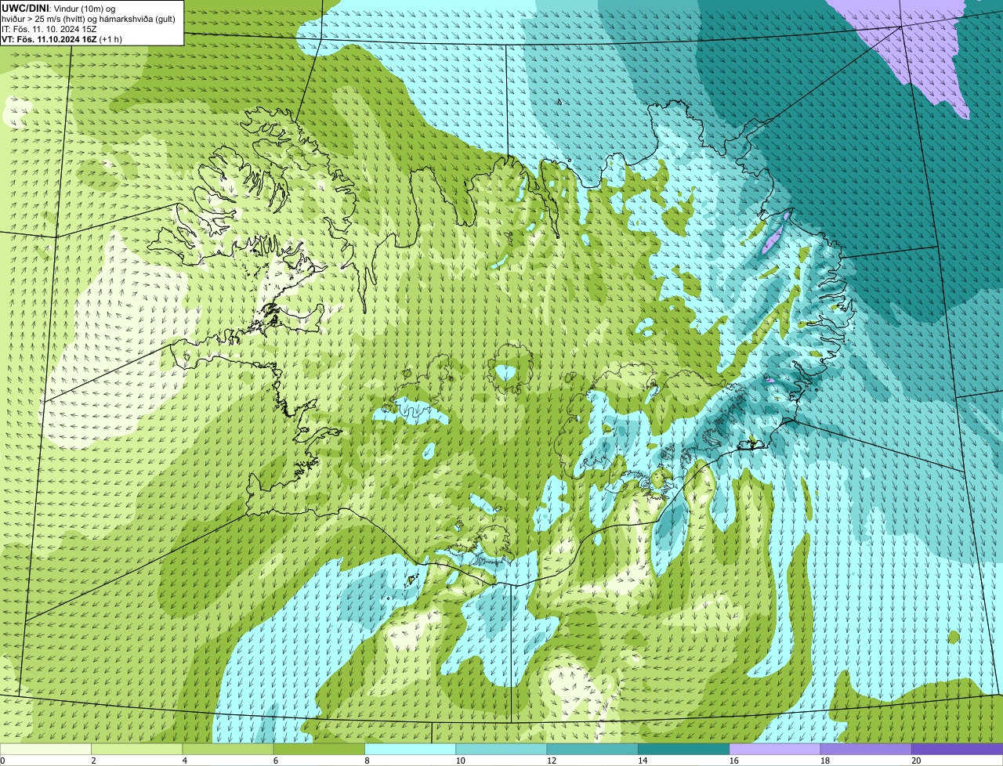Choose the 6–8 m/s darker green swatch
Screen dimensions: 1003x766
click(319, 750)
